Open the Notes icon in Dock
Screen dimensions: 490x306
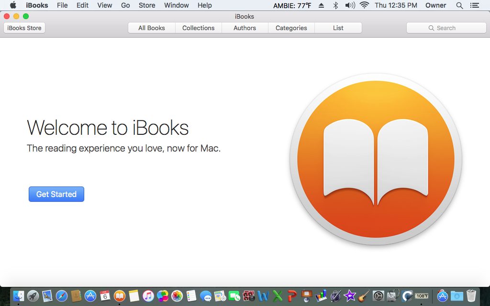[134, 295]
